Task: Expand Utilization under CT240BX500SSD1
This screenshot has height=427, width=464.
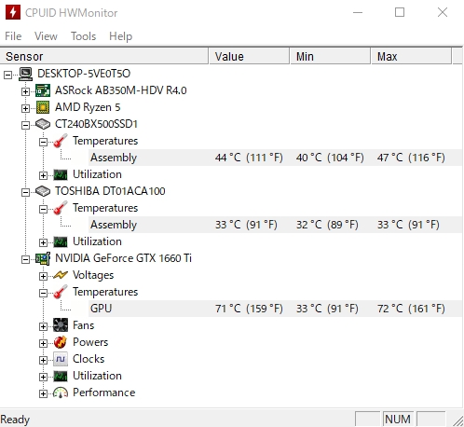Action: point(43,175)
